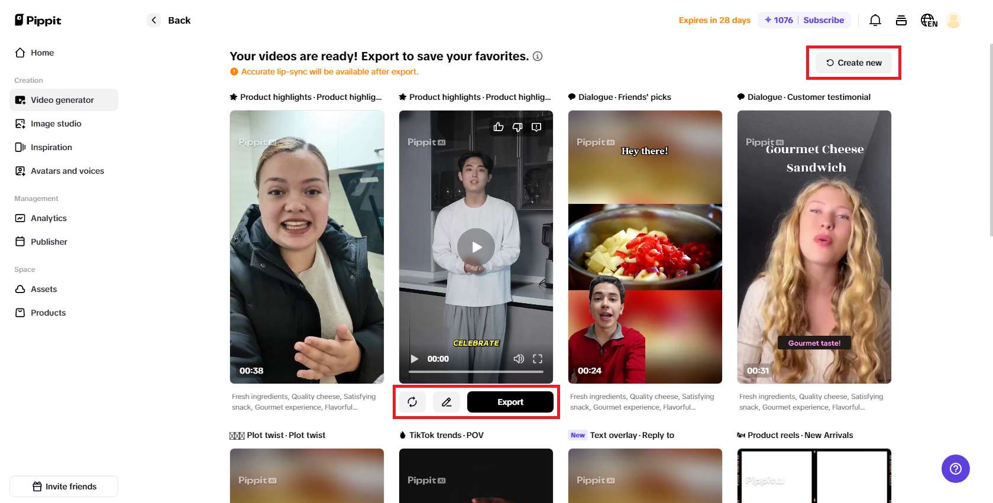
Task: Open the Friends' picks 00:24 video
Action: pyautogui.click(x=645, y=247)
